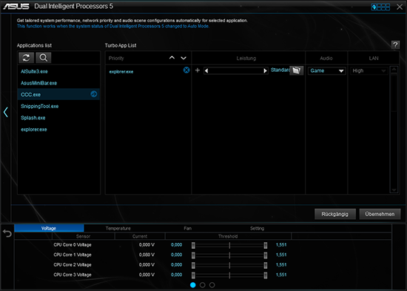
Task: Decrease Leistung with the left arrow
Action: [x=206, y=70]
